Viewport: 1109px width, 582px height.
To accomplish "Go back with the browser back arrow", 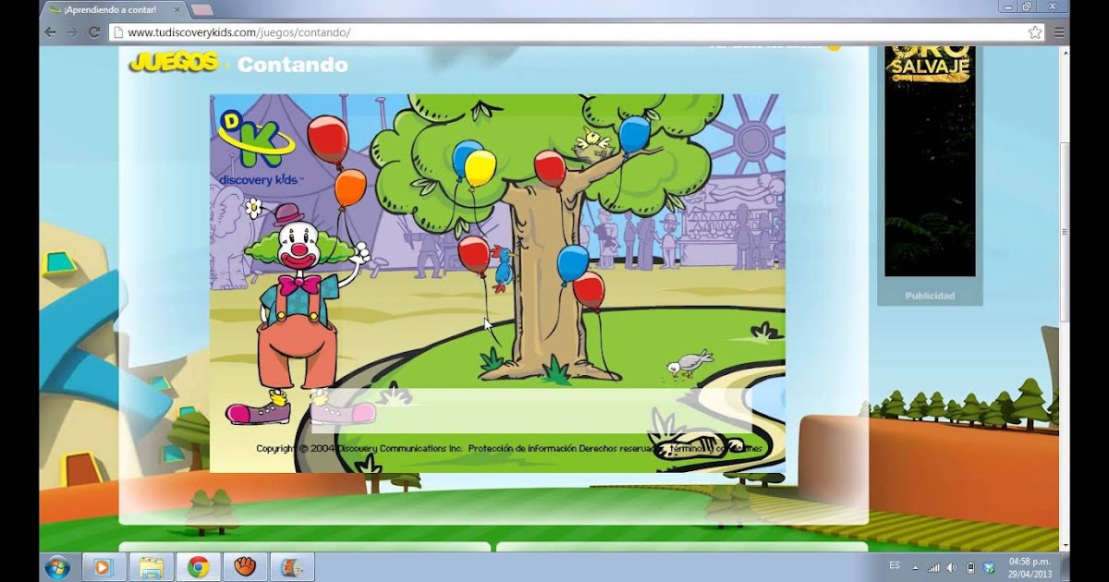I will pyautogui.click(x=51, y=32).
